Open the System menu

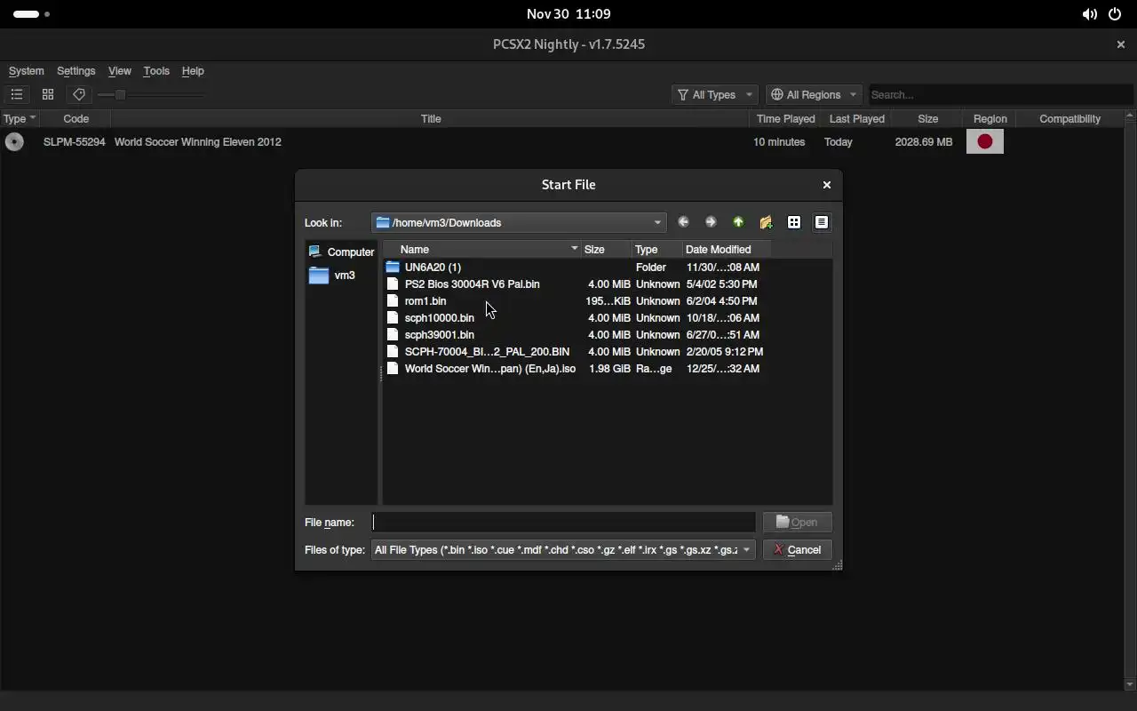pyautogui.click(x=26, y=71)
